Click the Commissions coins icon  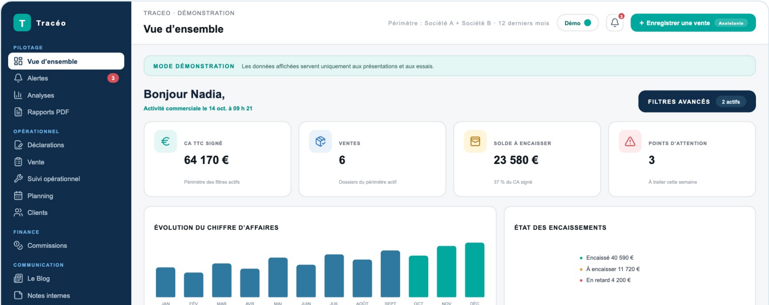pos(18,245)
